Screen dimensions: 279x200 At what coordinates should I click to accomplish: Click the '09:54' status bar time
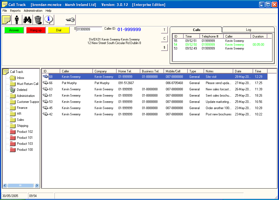click(x=33, y=196)
